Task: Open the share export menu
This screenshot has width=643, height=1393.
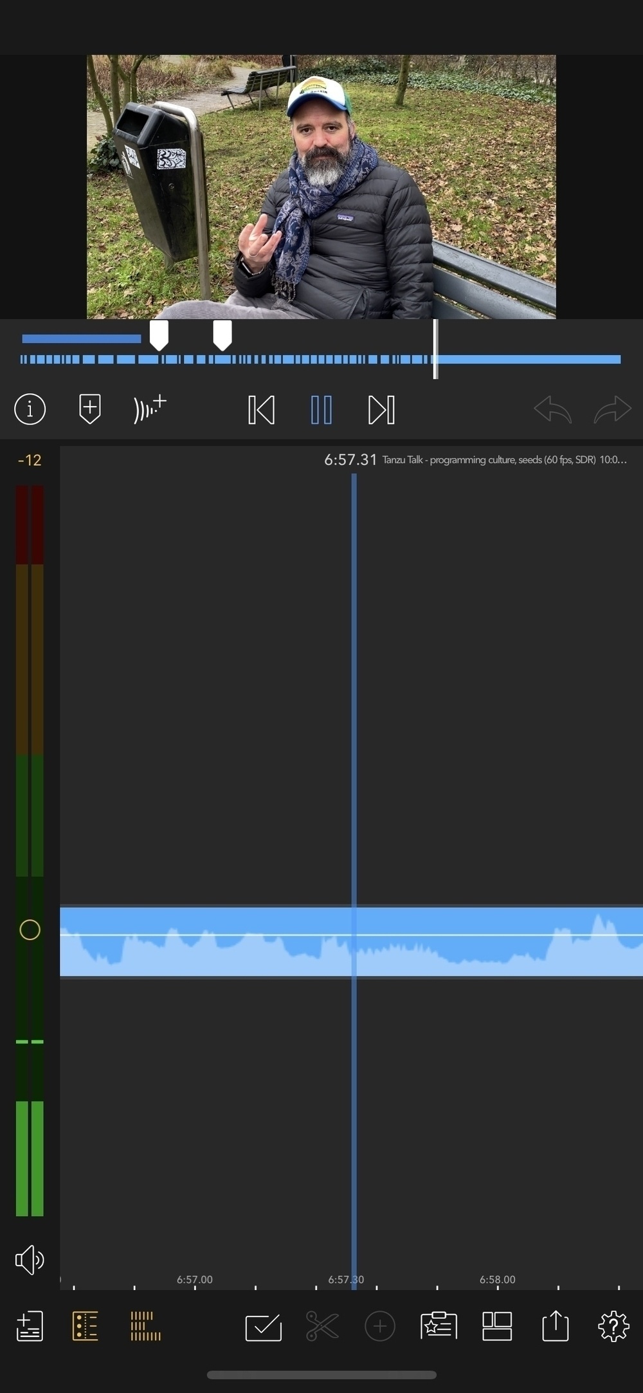Action: [555, 1326]
